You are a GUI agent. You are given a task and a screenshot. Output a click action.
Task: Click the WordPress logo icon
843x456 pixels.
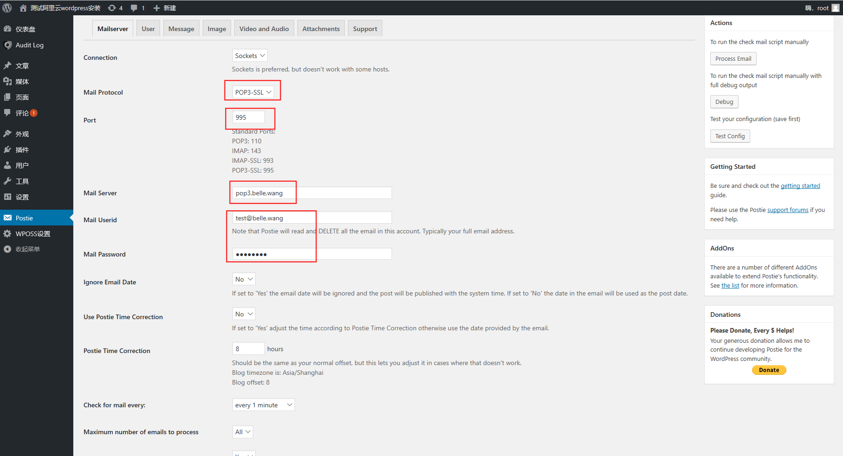7,8
